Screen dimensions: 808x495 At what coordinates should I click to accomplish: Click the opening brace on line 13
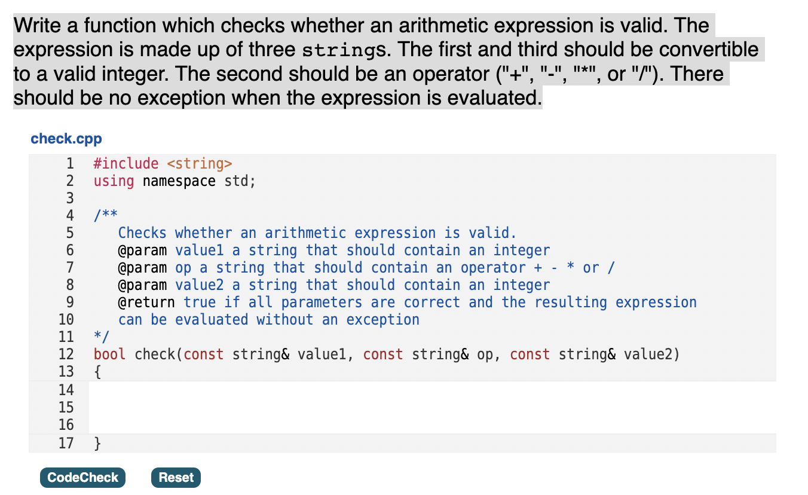(x=96, y=372)
